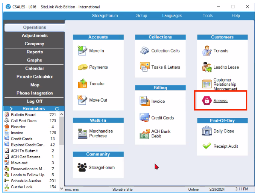
Task: Click the Reminders refresh icon
Action: 57,109
